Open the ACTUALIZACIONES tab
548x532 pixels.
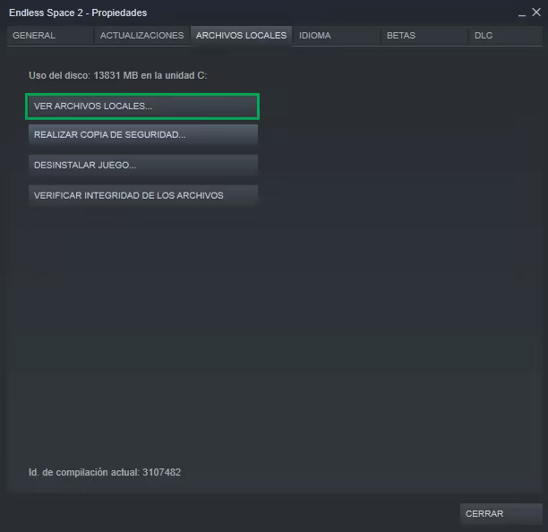(141, 36)
